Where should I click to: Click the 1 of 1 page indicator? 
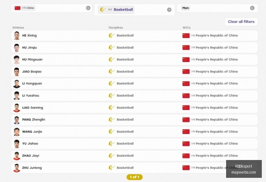click(135, 177)
